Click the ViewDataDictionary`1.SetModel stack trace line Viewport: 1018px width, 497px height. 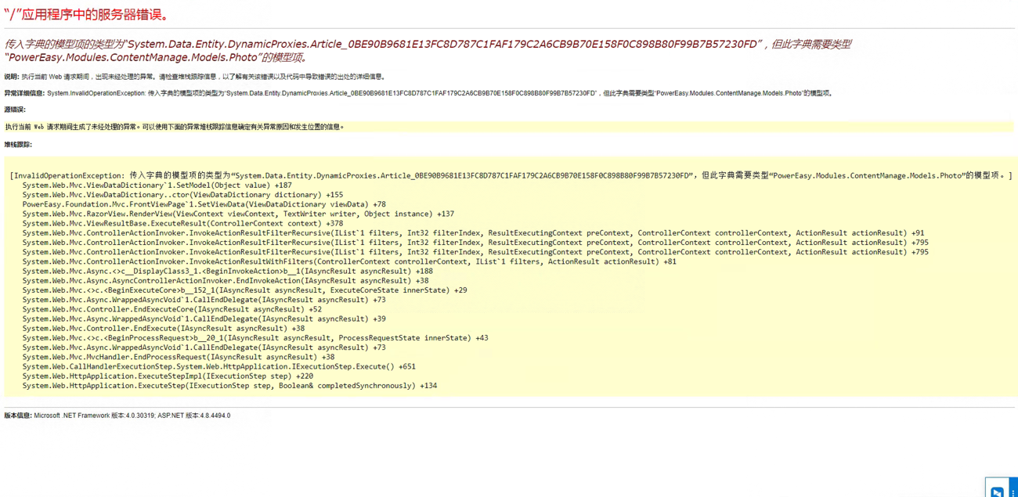(157, 185)
